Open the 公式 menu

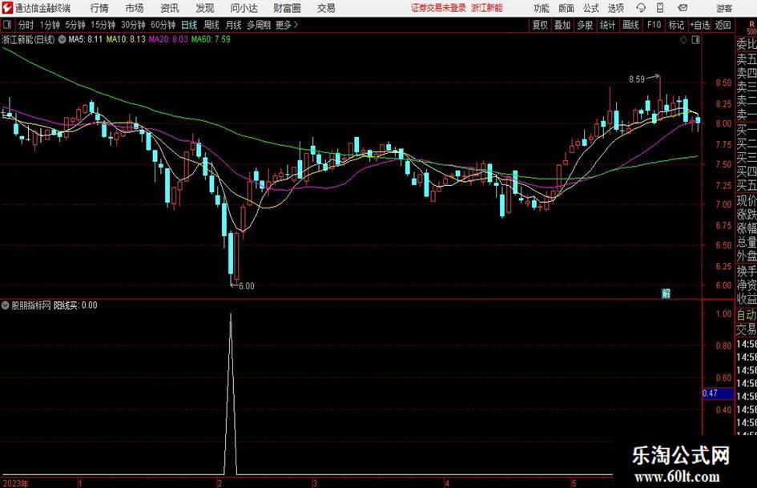pyautogui.click(x=590, y=8)
